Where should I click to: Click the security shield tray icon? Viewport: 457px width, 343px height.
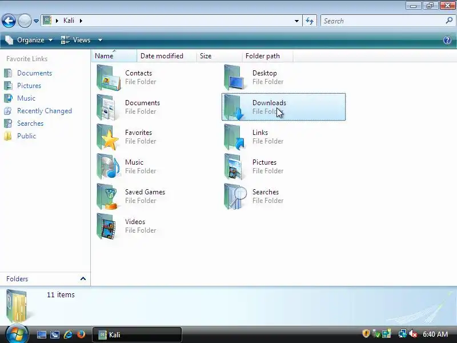366,333
